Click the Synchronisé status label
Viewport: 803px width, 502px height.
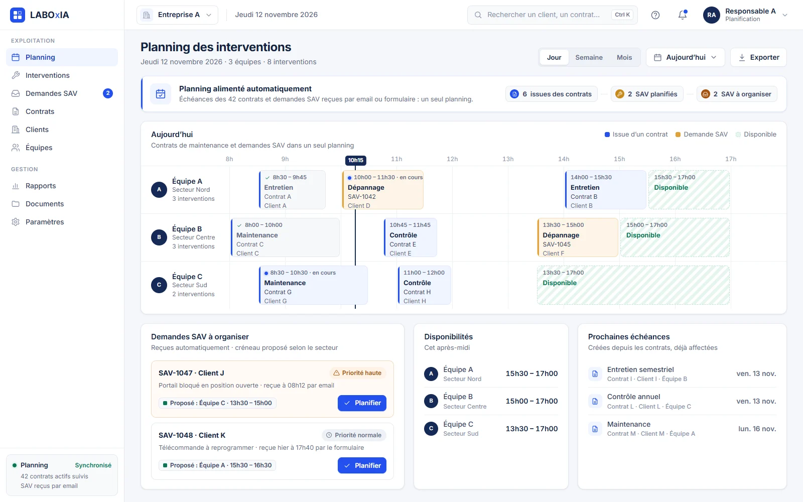click(x=93, y=465)
